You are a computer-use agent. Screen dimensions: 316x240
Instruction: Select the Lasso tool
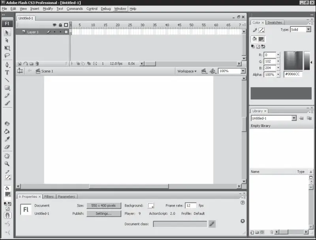coord(7,56)
